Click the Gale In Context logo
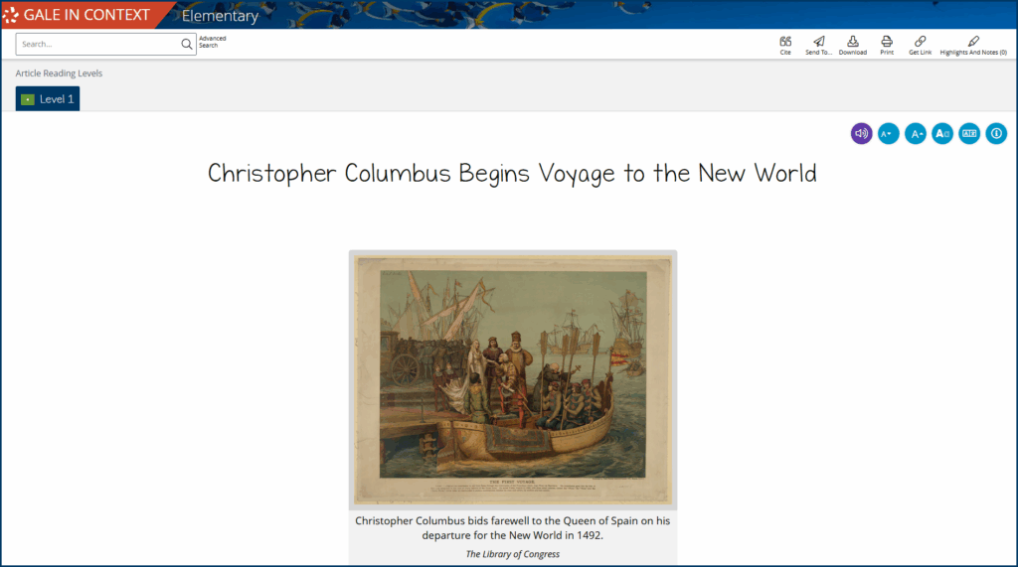This screenshot has height=567, width=1018. pyautogui.click(x=78, y=15)
